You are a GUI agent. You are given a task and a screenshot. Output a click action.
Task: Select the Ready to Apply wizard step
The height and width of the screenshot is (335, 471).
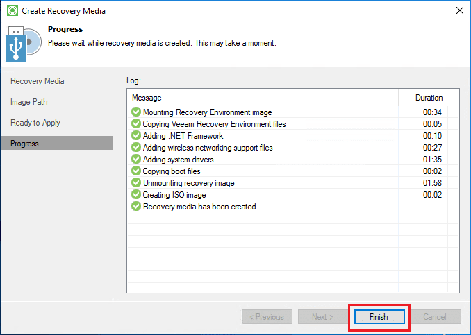pos(35,123)
